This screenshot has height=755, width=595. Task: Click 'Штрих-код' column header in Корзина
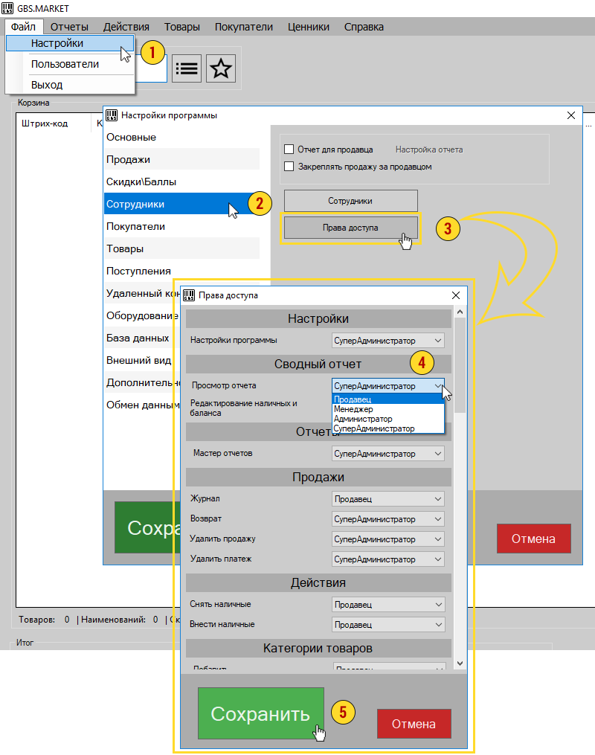click(45, 123)
